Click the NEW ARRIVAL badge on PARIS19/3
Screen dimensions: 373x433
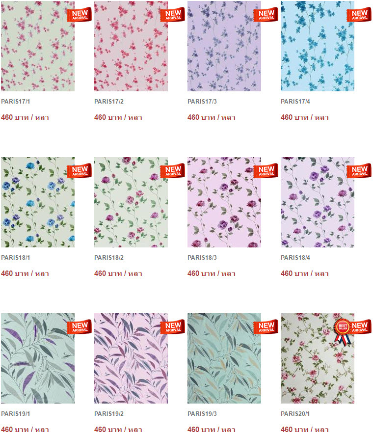(266, 327)
